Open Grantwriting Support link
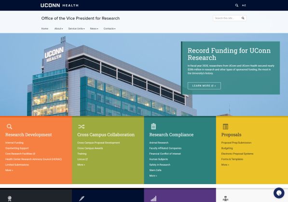Image resolution: width=288 pixels, height=202 pixels. [17, 148]
